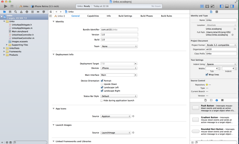Viewport: 239px width, 144px height.
Task: Open the Issue navigator warning icon
Action: (21, 12)
